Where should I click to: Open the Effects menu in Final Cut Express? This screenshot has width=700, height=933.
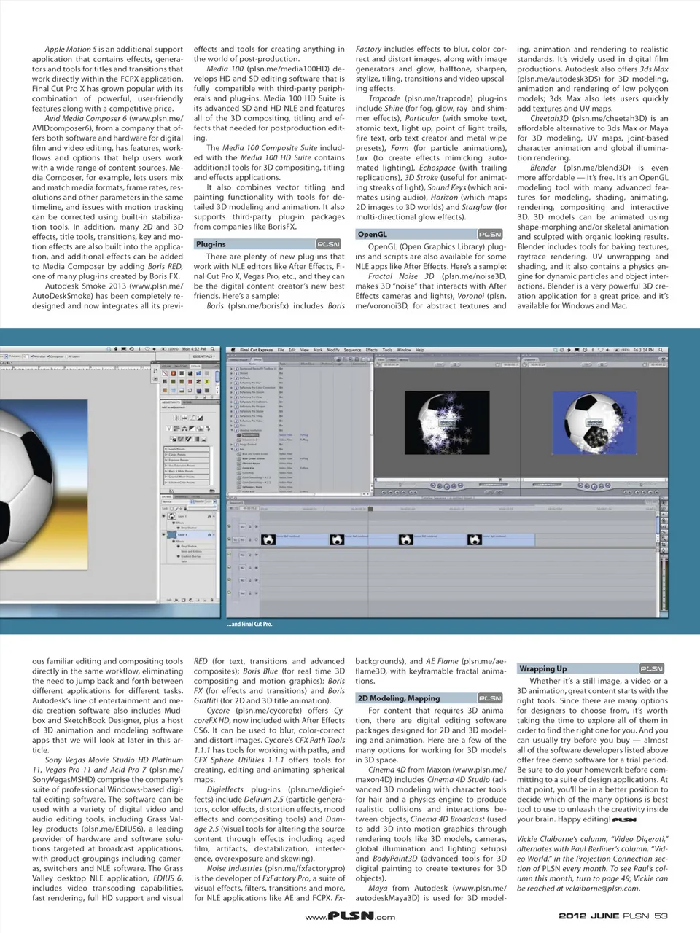click(x=372, y=350)
